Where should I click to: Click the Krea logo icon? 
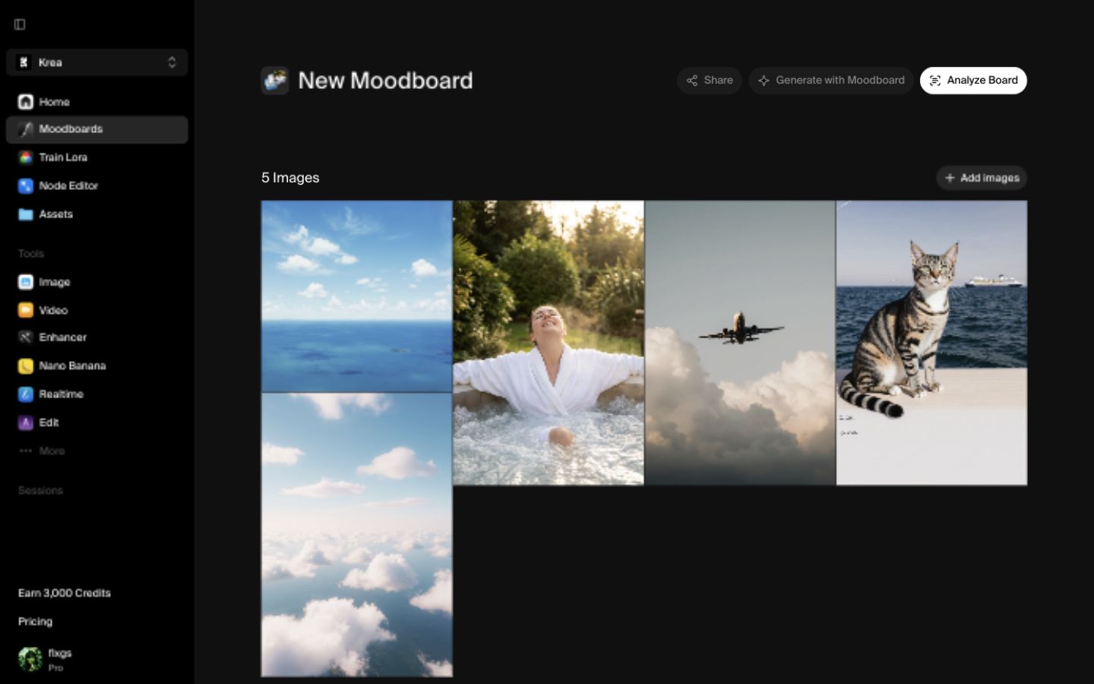point(24,62)
